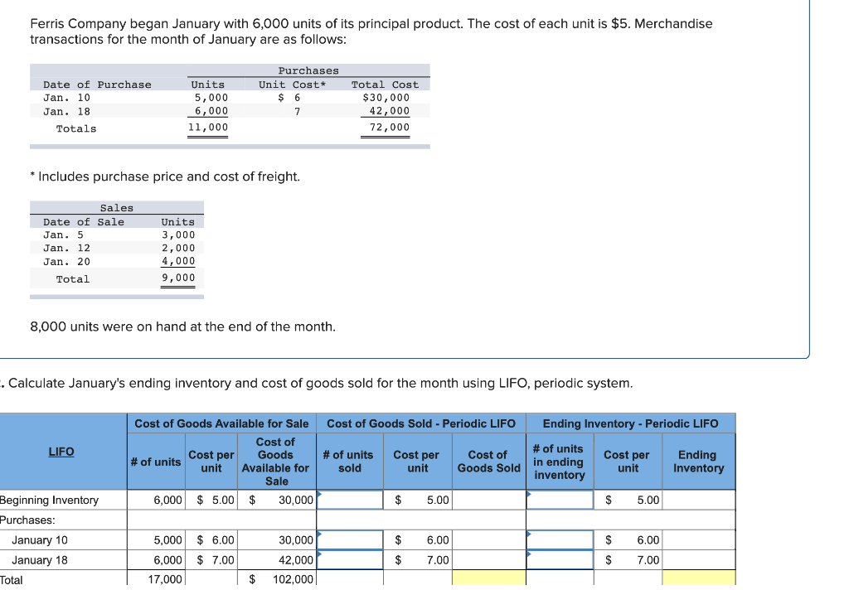Click the 'Ending Inventory - Periodic LIFO' header
This screenshot has width=849, height=590.
click(632, 423)
